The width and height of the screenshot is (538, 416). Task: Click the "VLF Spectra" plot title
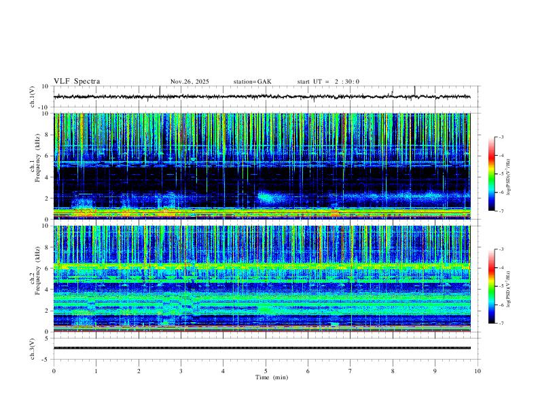click(x=77, y=82)
